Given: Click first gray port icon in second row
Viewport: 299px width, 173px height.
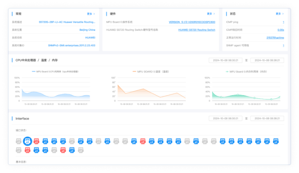Looking at the screenshot, I should pos(19,150).
